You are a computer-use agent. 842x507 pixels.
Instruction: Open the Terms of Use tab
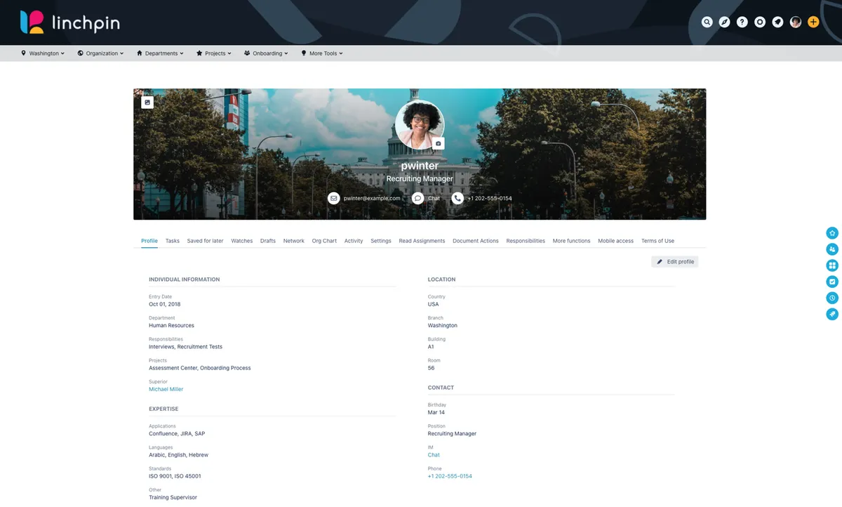coord(657,241)
